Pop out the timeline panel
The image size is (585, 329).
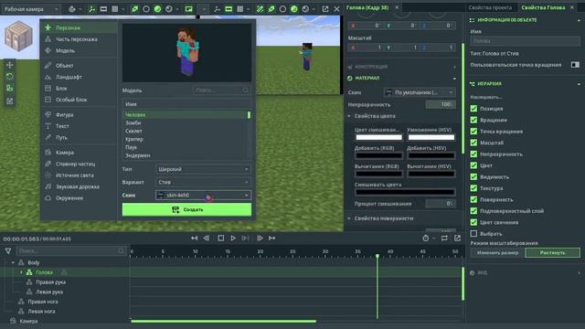click(457, 238)
